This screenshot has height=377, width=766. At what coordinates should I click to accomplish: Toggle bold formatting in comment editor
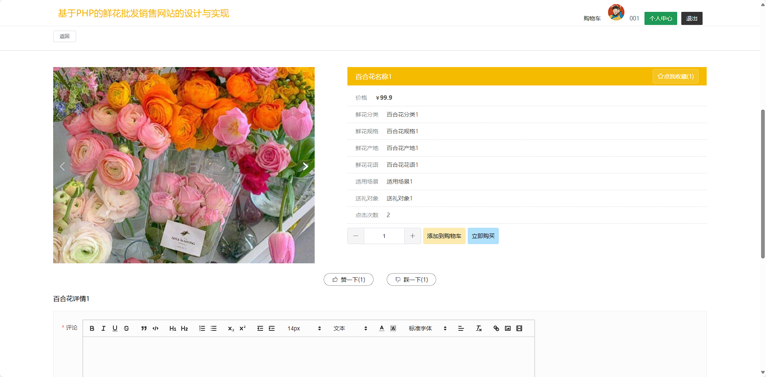[x=92, y=328]
